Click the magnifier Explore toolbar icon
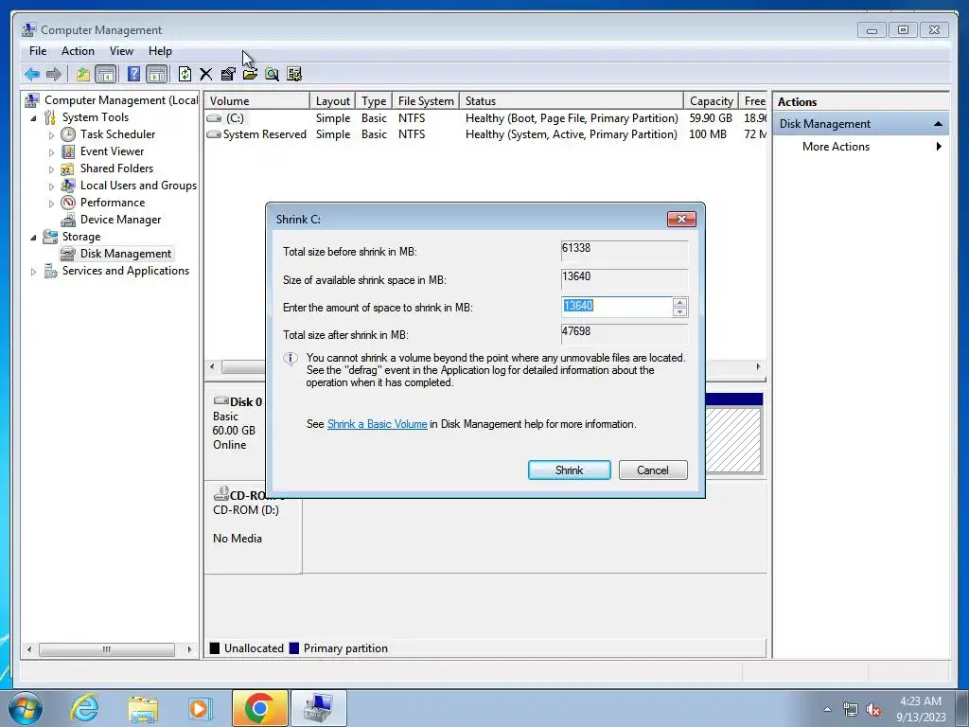 coord(272,74)
